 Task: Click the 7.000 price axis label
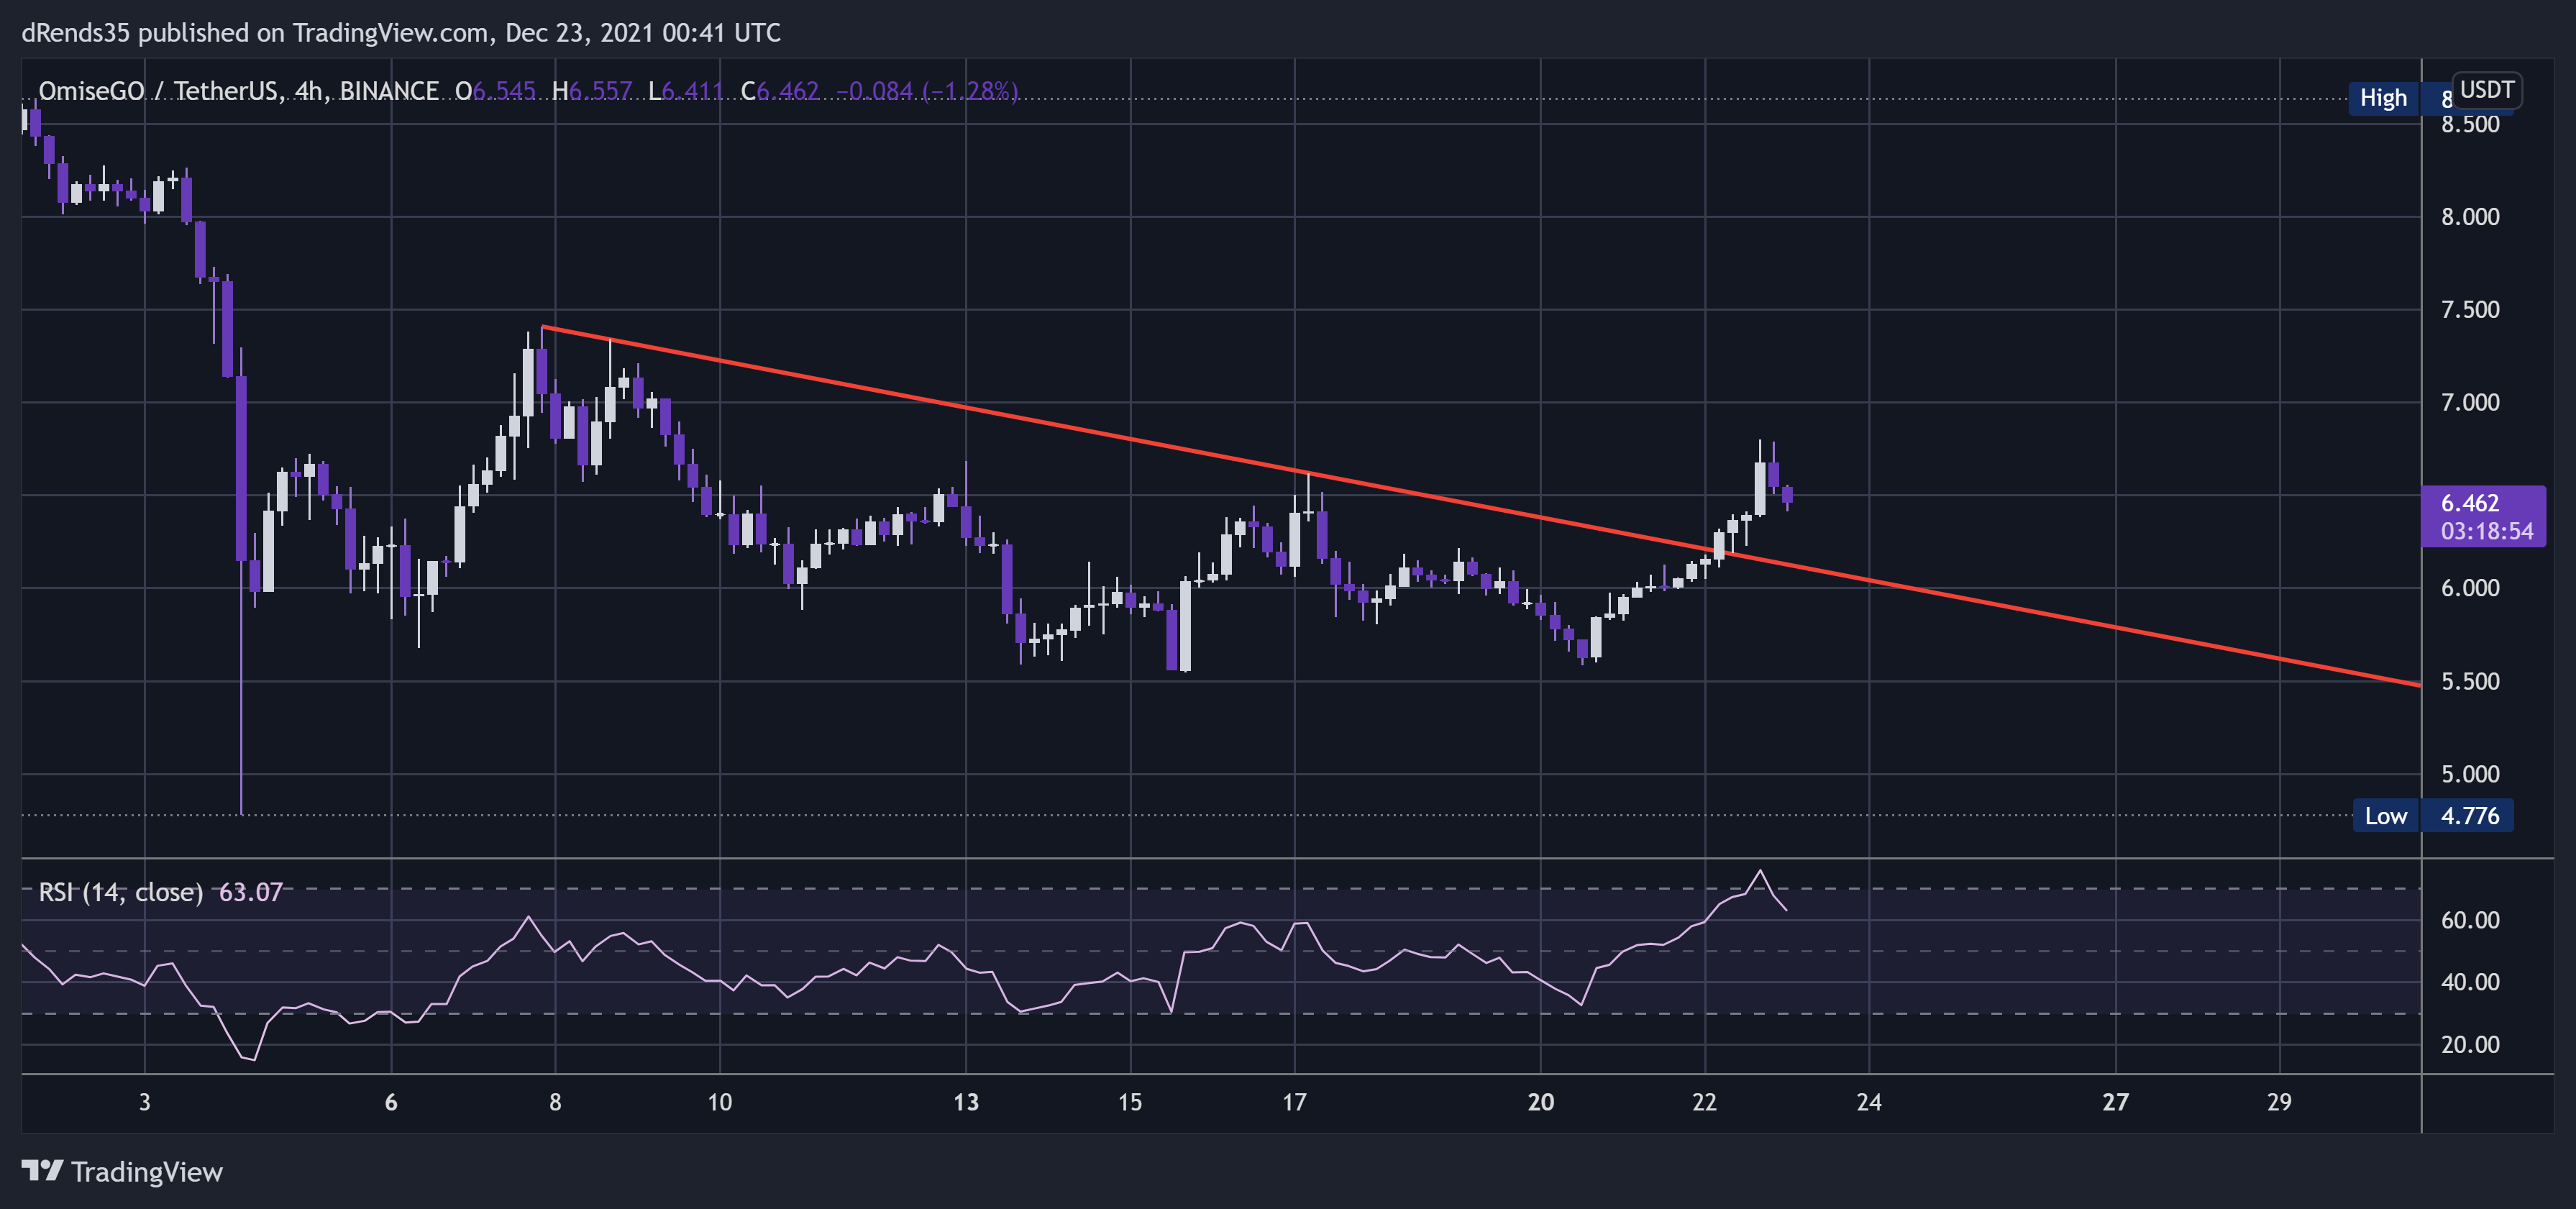[2469, 402]
